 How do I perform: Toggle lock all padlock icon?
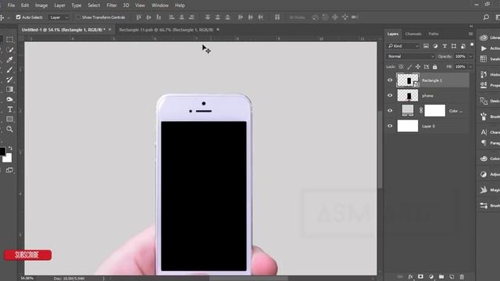click(434, 67)
